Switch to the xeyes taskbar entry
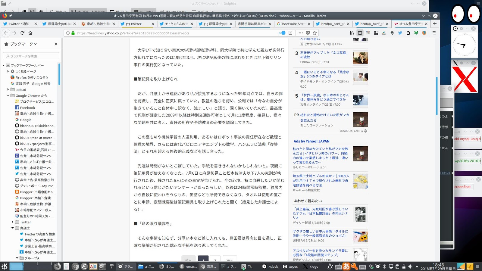 290,266
